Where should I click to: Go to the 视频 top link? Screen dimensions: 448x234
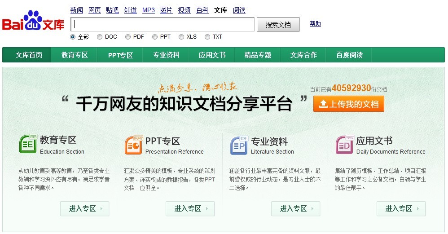click(184, 10)
